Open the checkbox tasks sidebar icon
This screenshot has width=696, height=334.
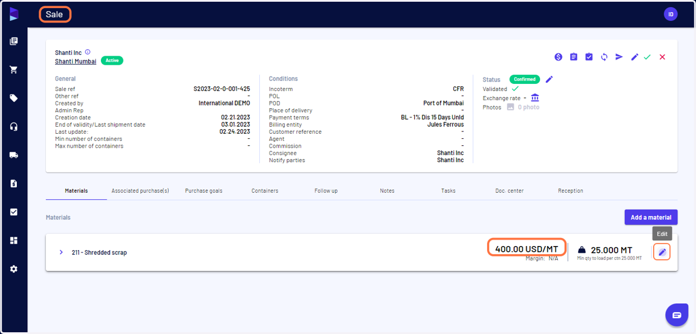[14, 212]
